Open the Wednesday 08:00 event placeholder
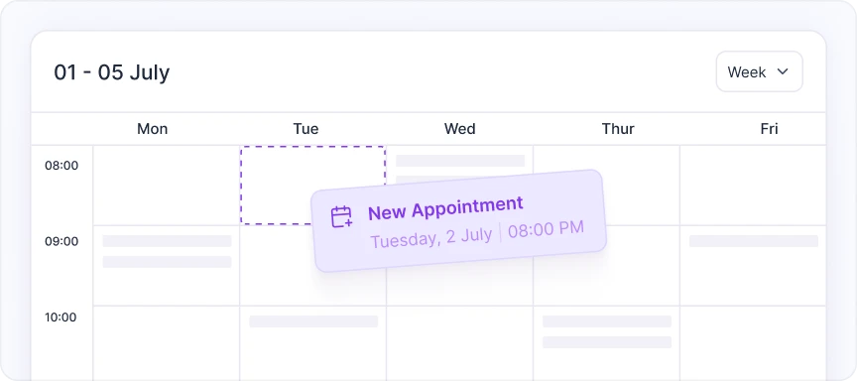Screen dimensions: 857x381 point(460,161)
